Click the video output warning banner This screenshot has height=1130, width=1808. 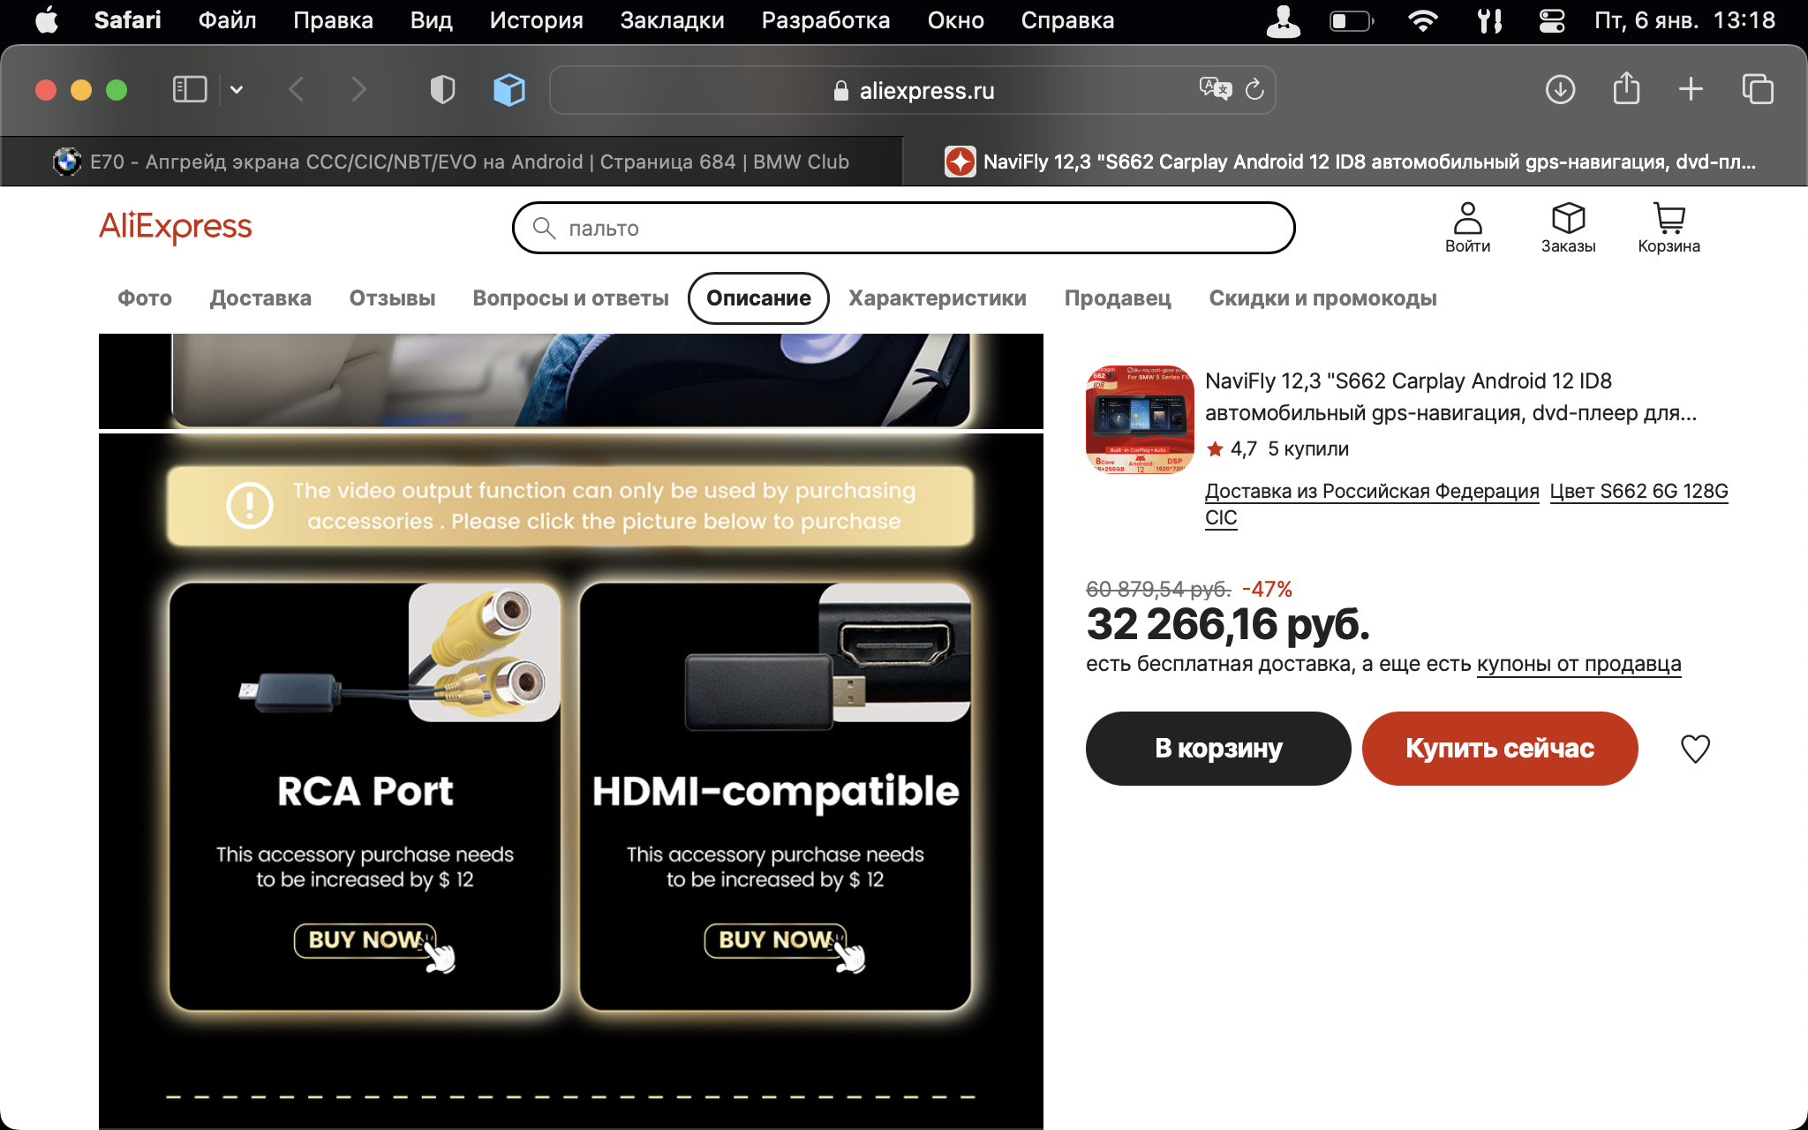570,506
